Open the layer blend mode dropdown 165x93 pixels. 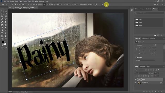click(141, 73)
